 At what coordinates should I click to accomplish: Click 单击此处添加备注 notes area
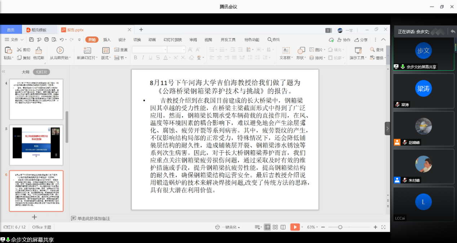[x=93, y=218]
